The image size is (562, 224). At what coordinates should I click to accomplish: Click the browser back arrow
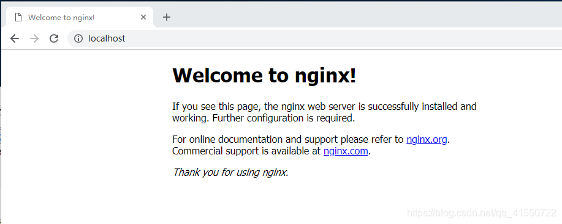coord(14,38)
